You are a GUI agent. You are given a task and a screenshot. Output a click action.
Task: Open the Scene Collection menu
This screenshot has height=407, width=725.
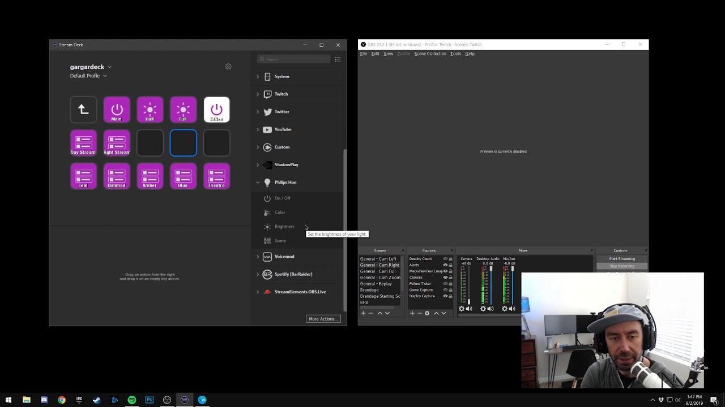tap(430, 54)
